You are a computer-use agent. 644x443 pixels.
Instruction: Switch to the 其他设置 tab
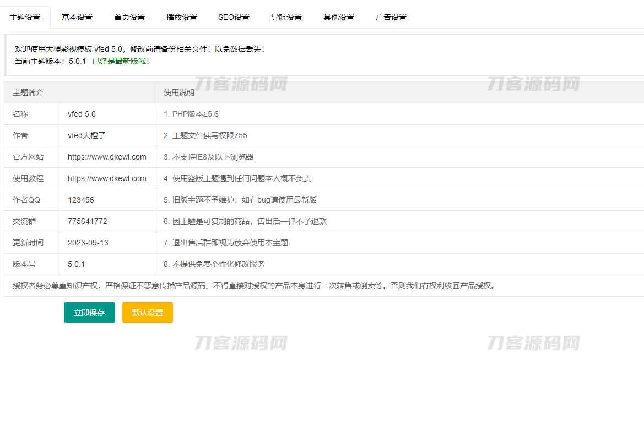(338, 17)
